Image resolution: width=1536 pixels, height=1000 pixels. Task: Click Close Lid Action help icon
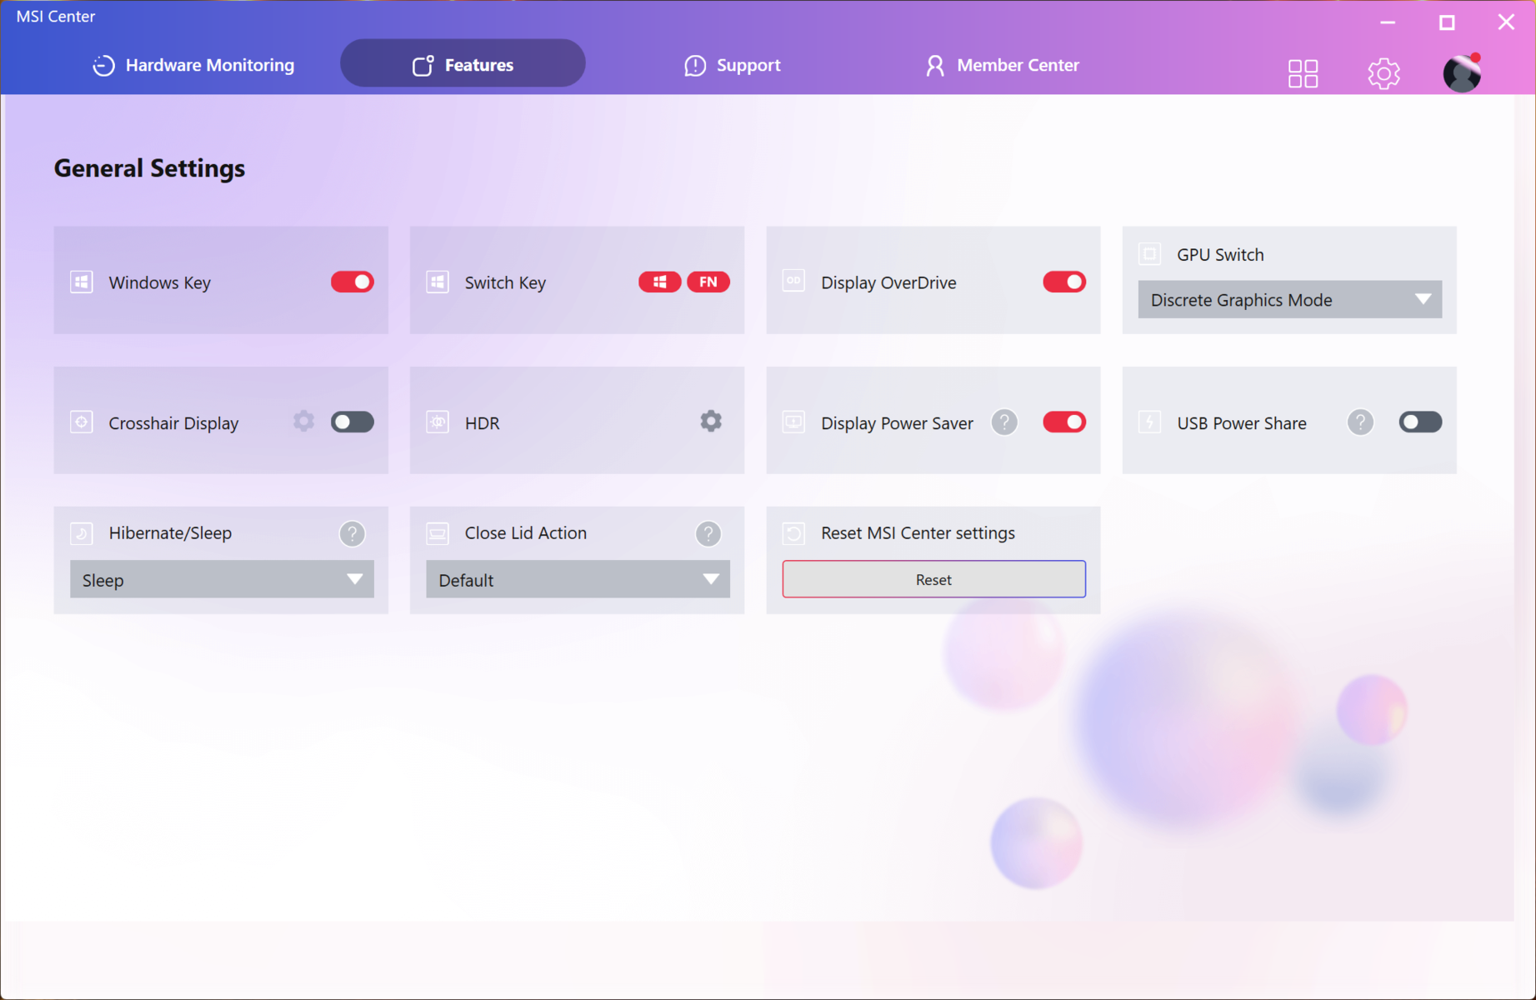[x=708, y=533]
